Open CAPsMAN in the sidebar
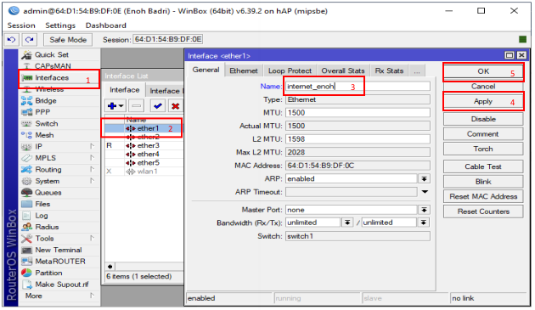Screen dimensions: 535x310 (53, 66)
